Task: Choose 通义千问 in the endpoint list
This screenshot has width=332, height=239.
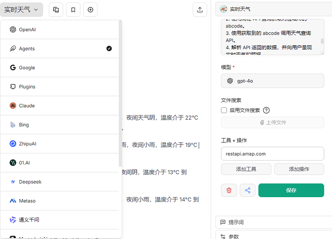Action: tap(60, 220)
